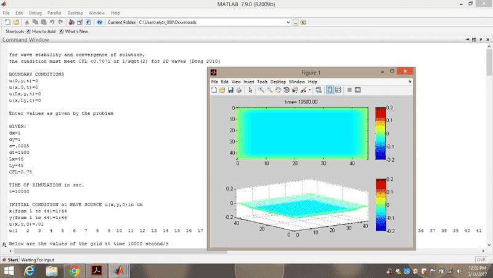
Task: Click the Start button in MATLAB status bar
Action: [10, 260]
